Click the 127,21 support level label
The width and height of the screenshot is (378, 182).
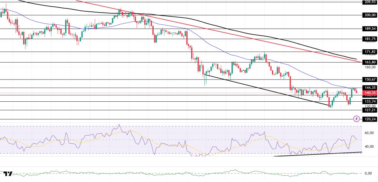click(370, 110)
